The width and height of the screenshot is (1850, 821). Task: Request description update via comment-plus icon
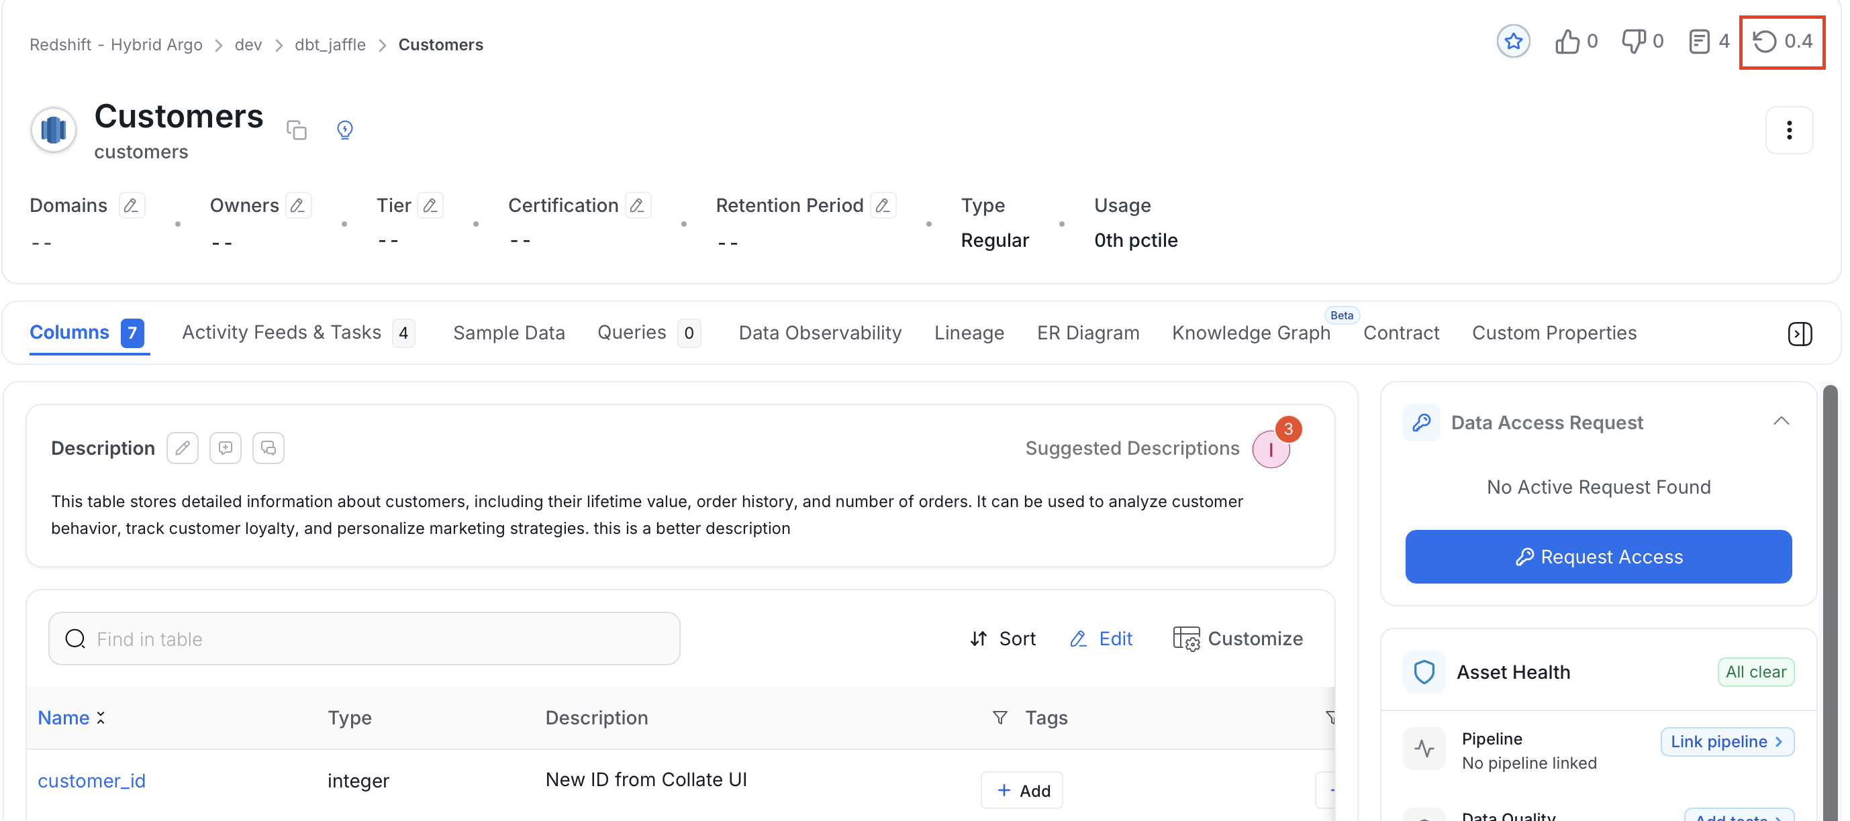(226, 448)
